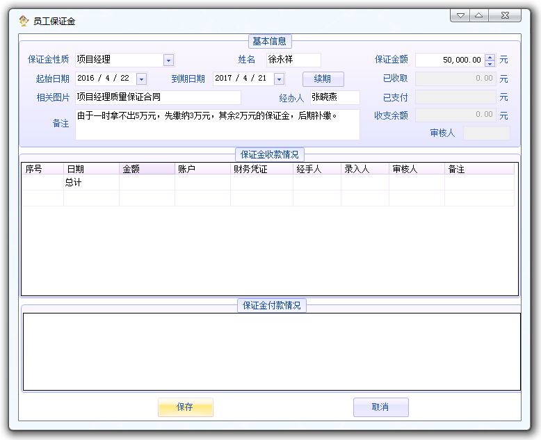Expand the 到期日期 date picker arrow
The width and height of the screenshot is (541, 440).
[279, 79]
